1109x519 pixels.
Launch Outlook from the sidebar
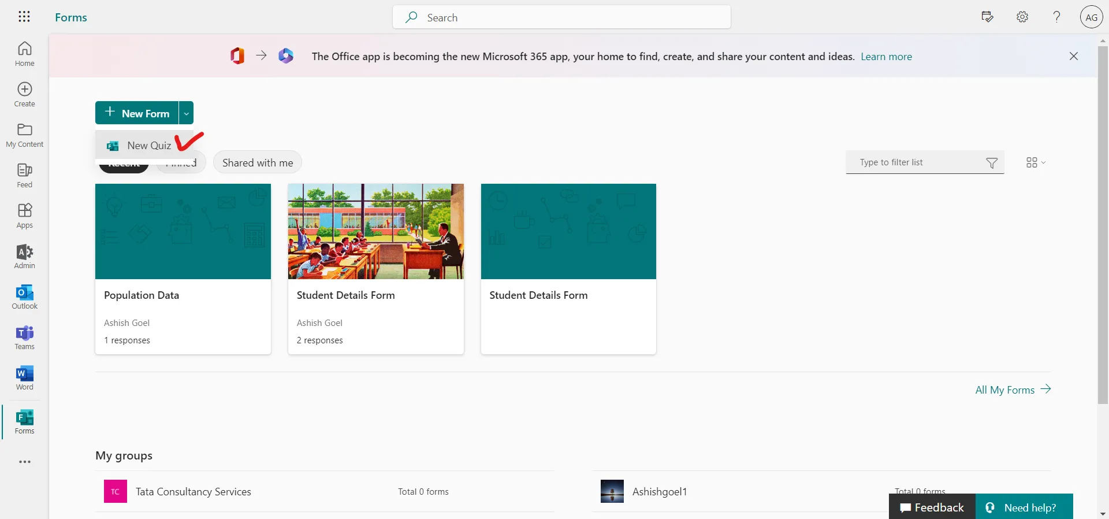(x=24, y=297)
